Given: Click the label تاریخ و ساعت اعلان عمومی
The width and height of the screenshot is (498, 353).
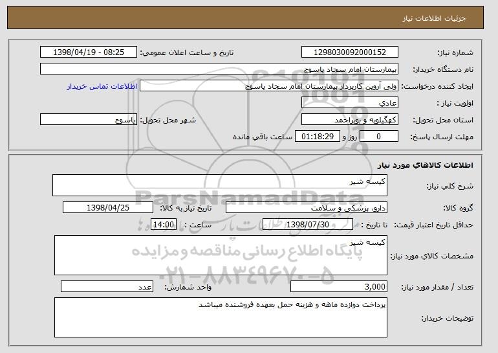Looking at the screenshot, I should pyautogui.click(x=187, y=53).
